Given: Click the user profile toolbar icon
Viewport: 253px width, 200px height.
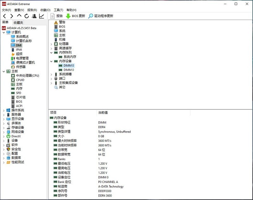Looking at the screenshot, I should (x=34, y=16).
